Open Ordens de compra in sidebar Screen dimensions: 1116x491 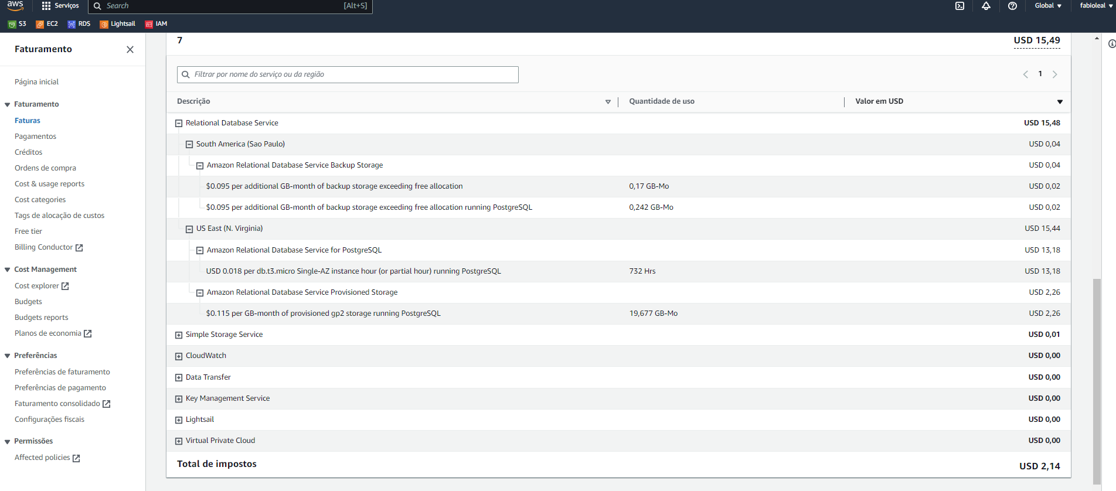45,168
